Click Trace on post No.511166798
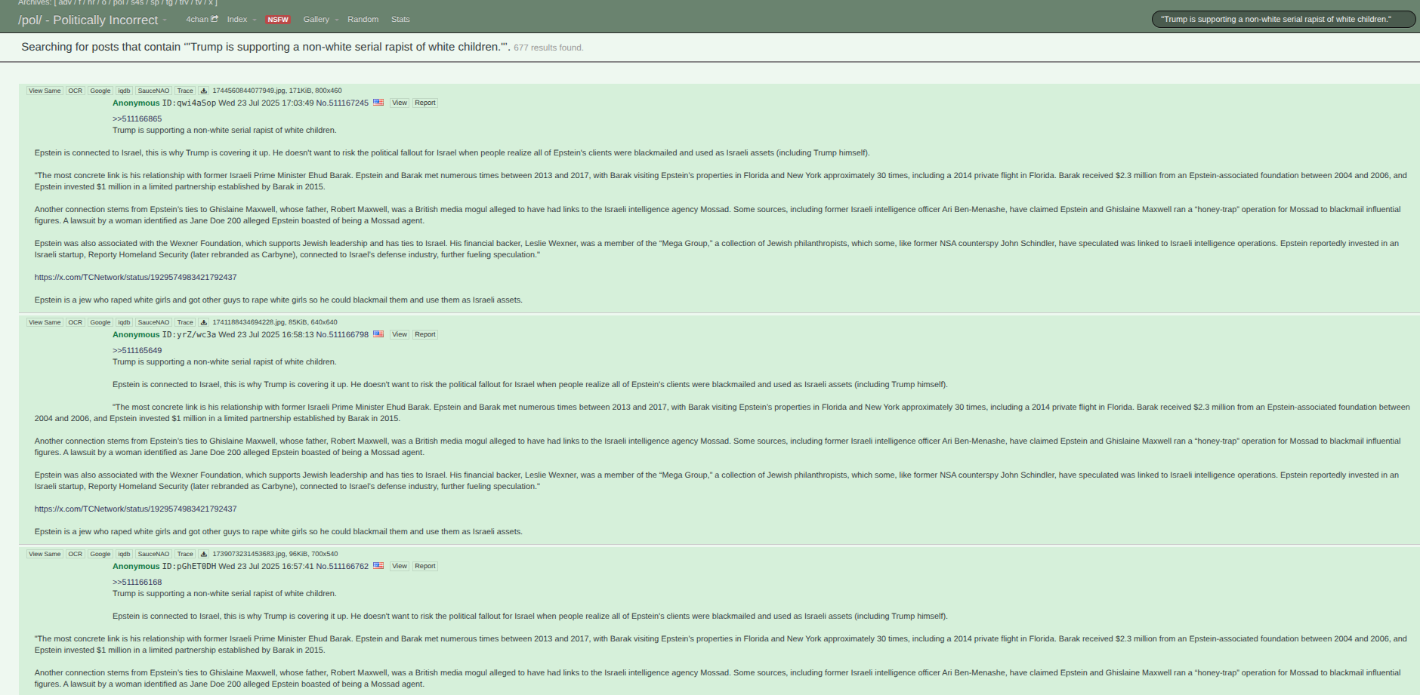 pos(185,322)
